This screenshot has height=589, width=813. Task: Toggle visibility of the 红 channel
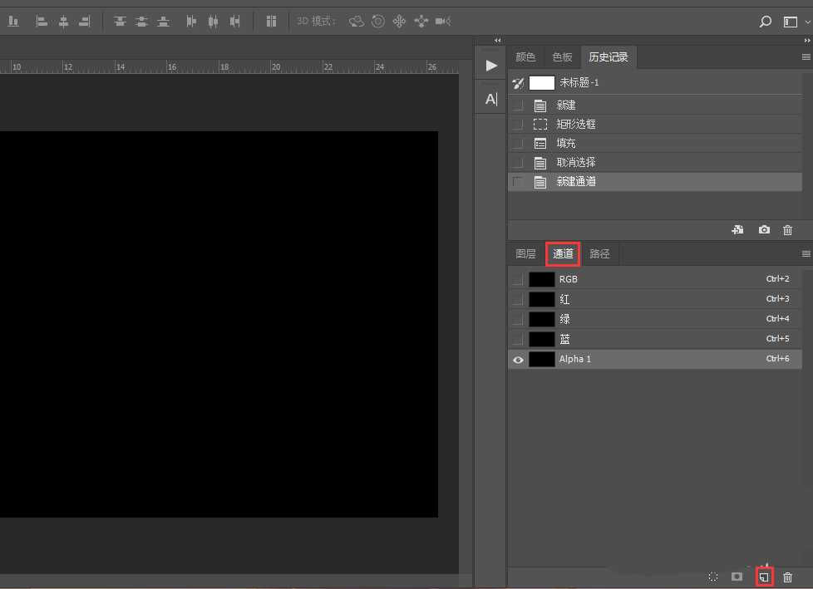click(518, 299)
